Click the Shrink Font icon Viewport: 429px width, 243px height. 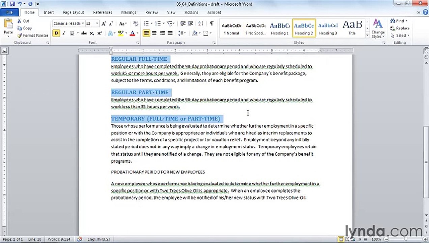point(111,24)
